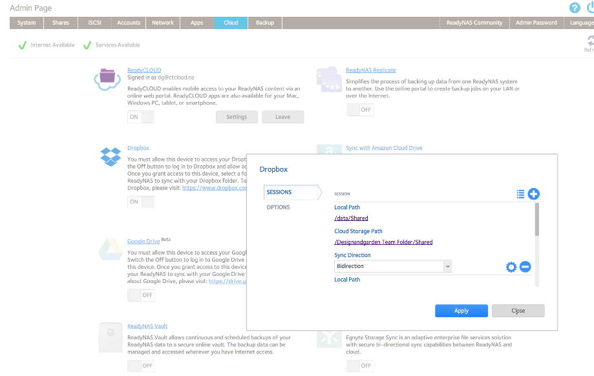Open the session list view icon
Viewport: 594px width, 376px height.
point(520,194)
